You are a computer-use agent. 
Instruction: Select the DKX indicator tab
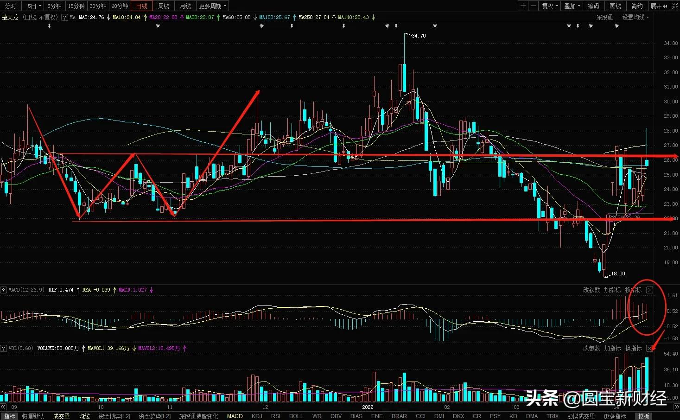click(458, 416)
